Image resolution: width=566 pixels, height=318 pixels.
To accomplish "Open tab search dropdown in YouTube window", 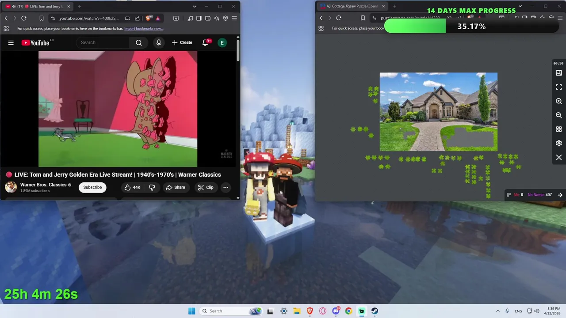I will pyautogui.click(x=195, y=6).
